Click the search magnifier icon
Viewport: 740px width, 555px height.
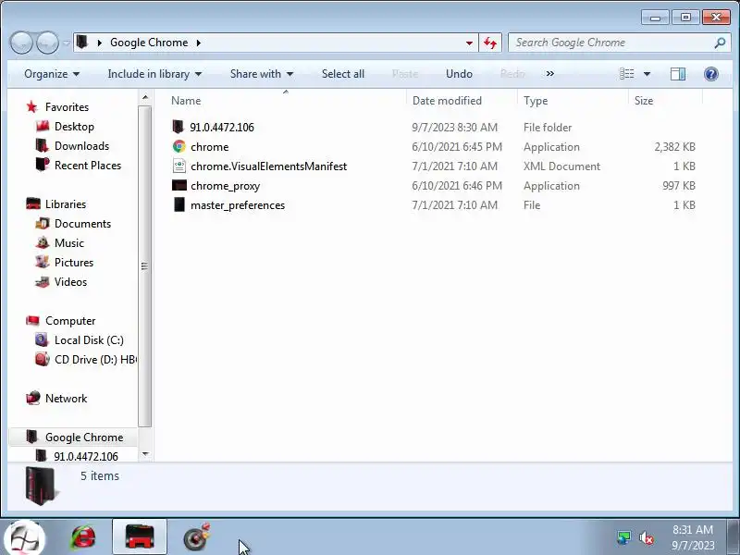pos(720,43)
